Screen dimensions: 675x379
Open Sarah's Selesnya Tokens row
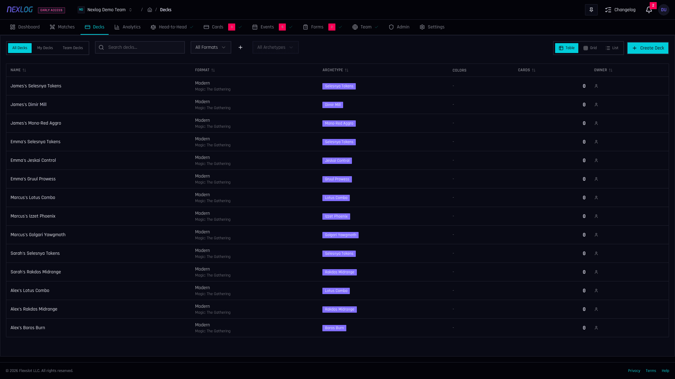[x=337, y=253]
